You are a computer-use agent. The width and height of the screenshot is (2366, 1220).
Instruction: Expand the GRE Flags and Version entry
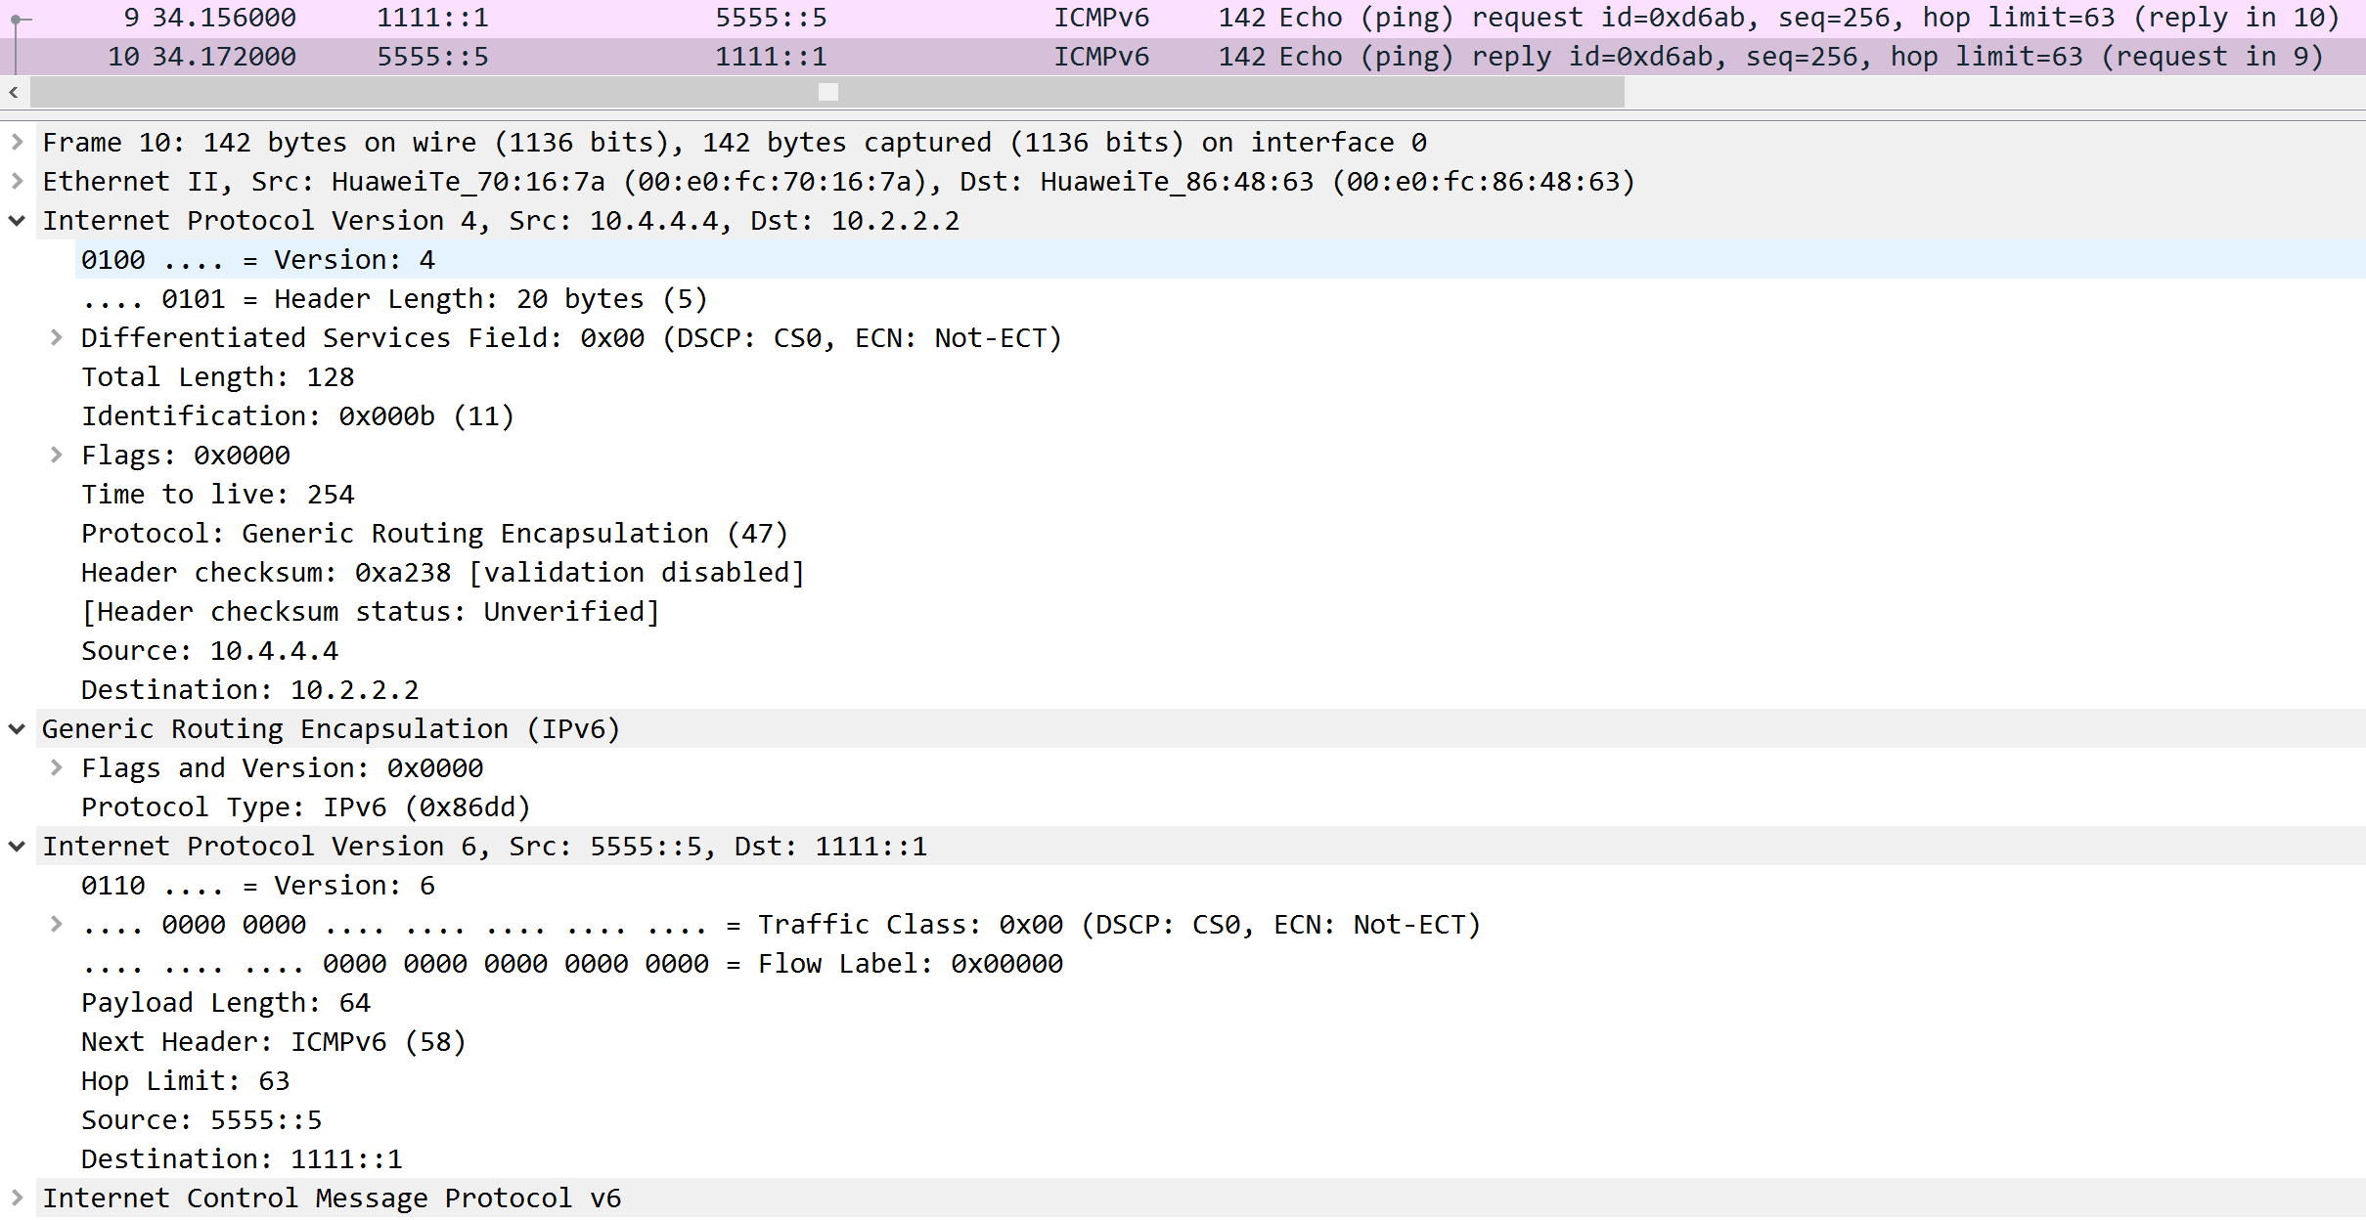point(57,768)
